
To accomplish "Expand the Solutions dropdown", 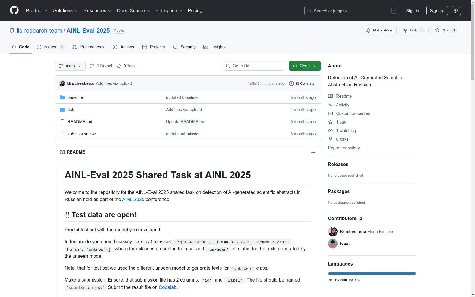I will point(65,11).
